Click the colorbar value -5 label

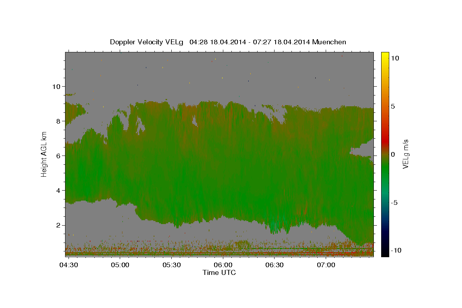394,203
